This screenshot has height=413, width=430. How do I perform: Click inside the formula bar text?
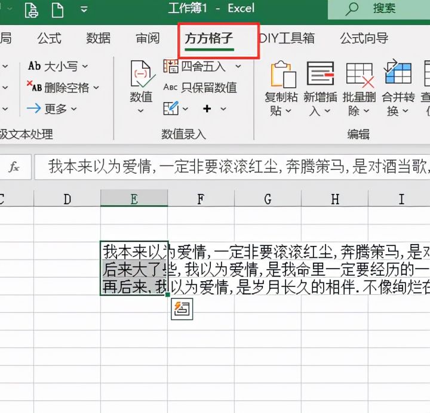pyautogui.click(x=232, y=167)
